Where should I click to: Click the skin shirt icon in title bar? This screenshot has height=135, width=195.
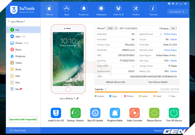click(x=169, y=4)
